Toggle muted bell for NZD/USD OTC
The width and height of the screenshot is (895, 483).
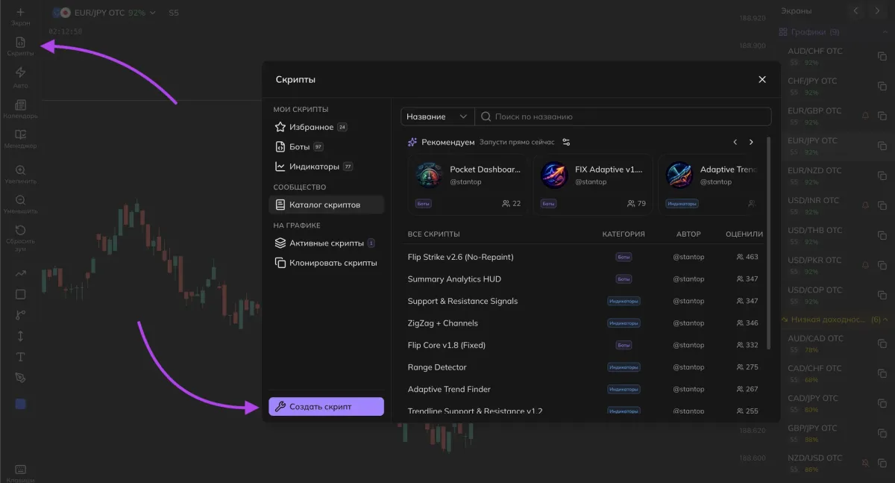pyautogui.click(x=865, y=463)
